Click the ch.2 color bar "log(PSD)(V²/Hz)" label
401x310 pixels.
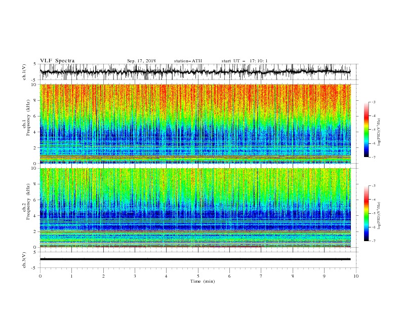(379, 215)
